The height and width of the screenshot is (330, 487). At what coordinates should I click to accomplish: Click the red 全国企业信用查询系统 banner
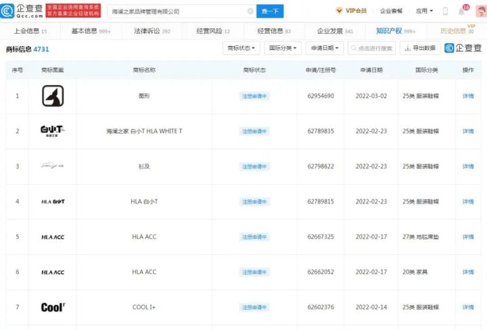(x=73, y=11)
